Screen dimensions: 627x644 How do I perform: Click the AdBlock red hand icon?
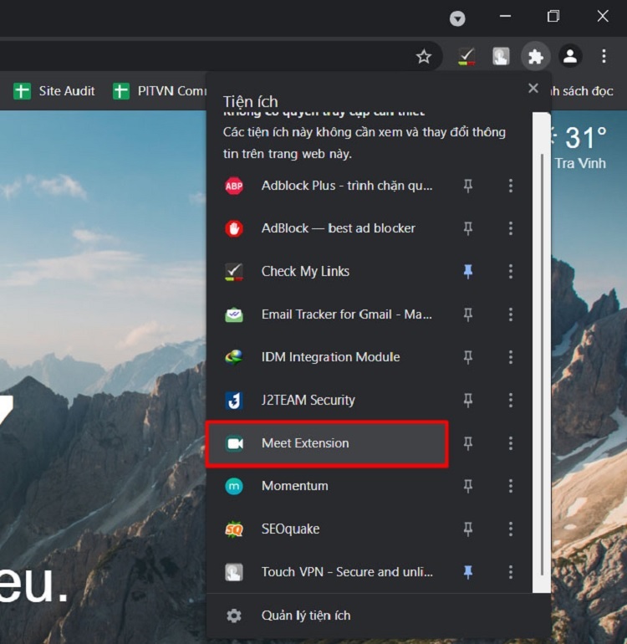(x=234, y=228)
